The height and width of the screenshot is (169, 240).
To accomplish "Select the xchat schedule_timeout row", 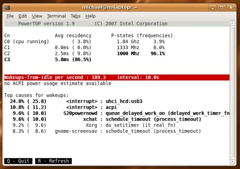I will coord(107,119).
